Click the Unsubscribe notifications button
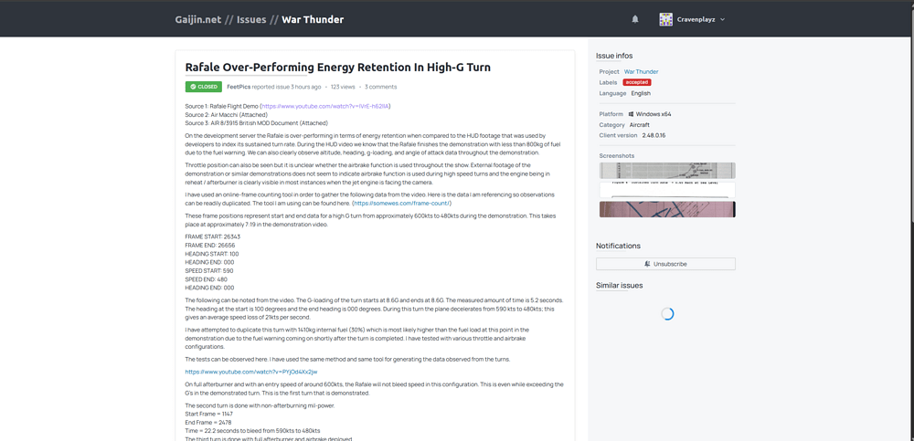This screenshot has height=441, width=914. click(665, 264)
